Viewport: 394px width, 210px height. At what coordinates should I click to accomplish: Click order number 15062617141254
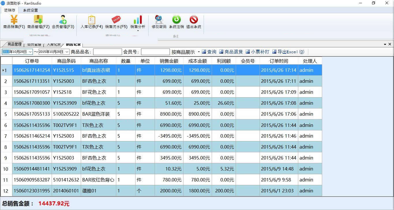32,70
